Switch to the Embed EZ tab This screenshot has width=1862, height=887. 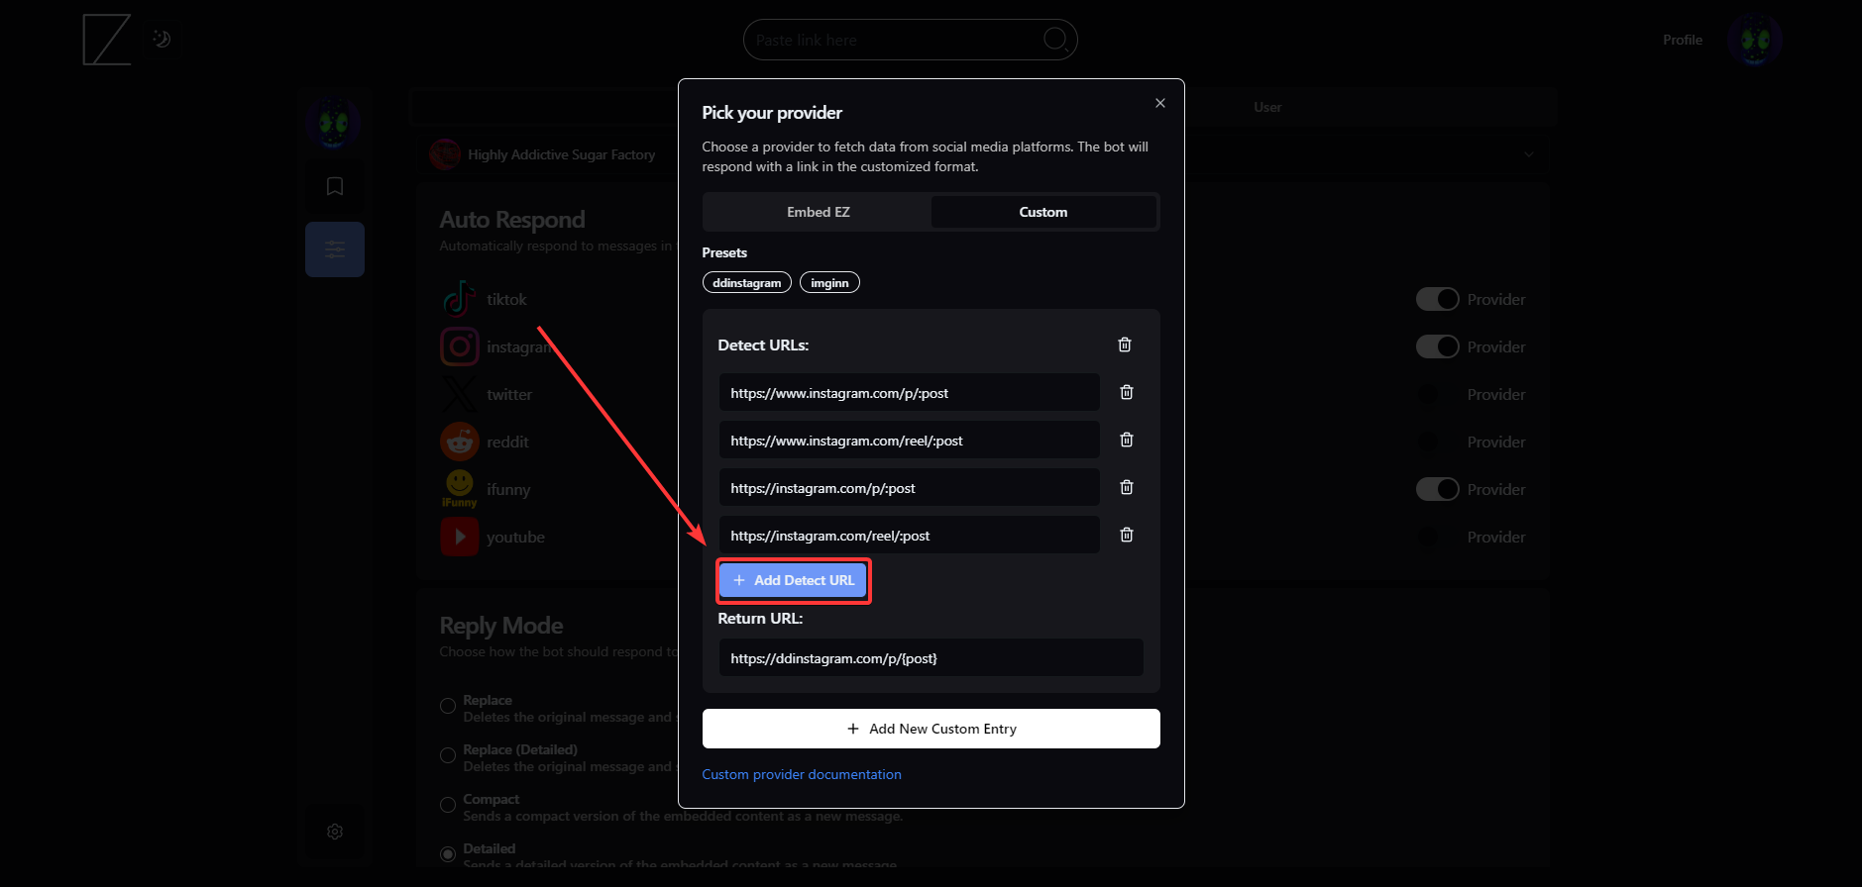[x=818, y=212]
